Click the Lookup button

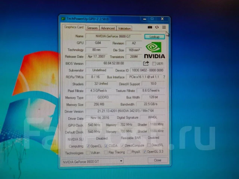click(155, 37)
